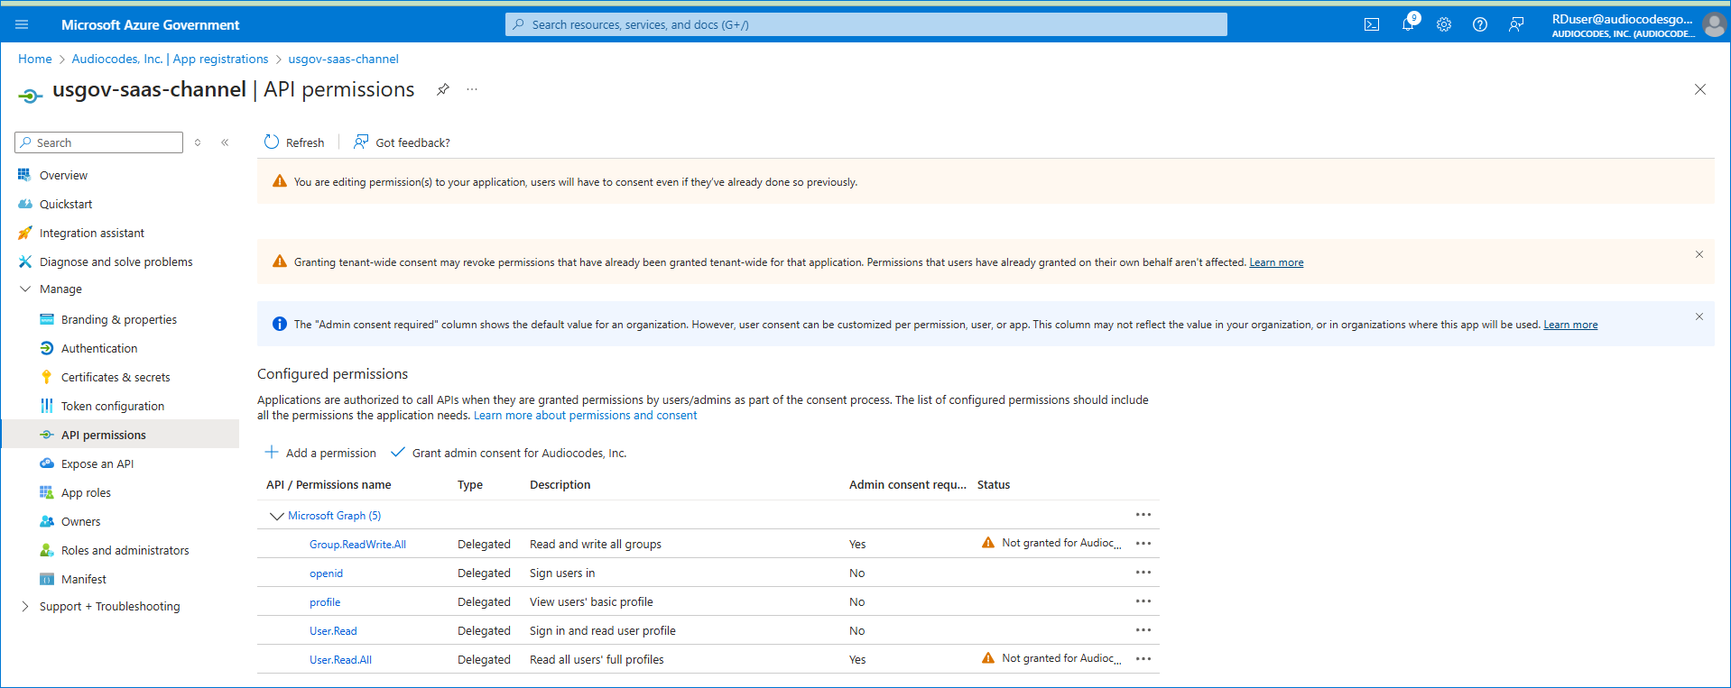Open the portal hamburger menu
Image resolution: width=1731 pixels, height=688 pixels.
tap(22, 24)
